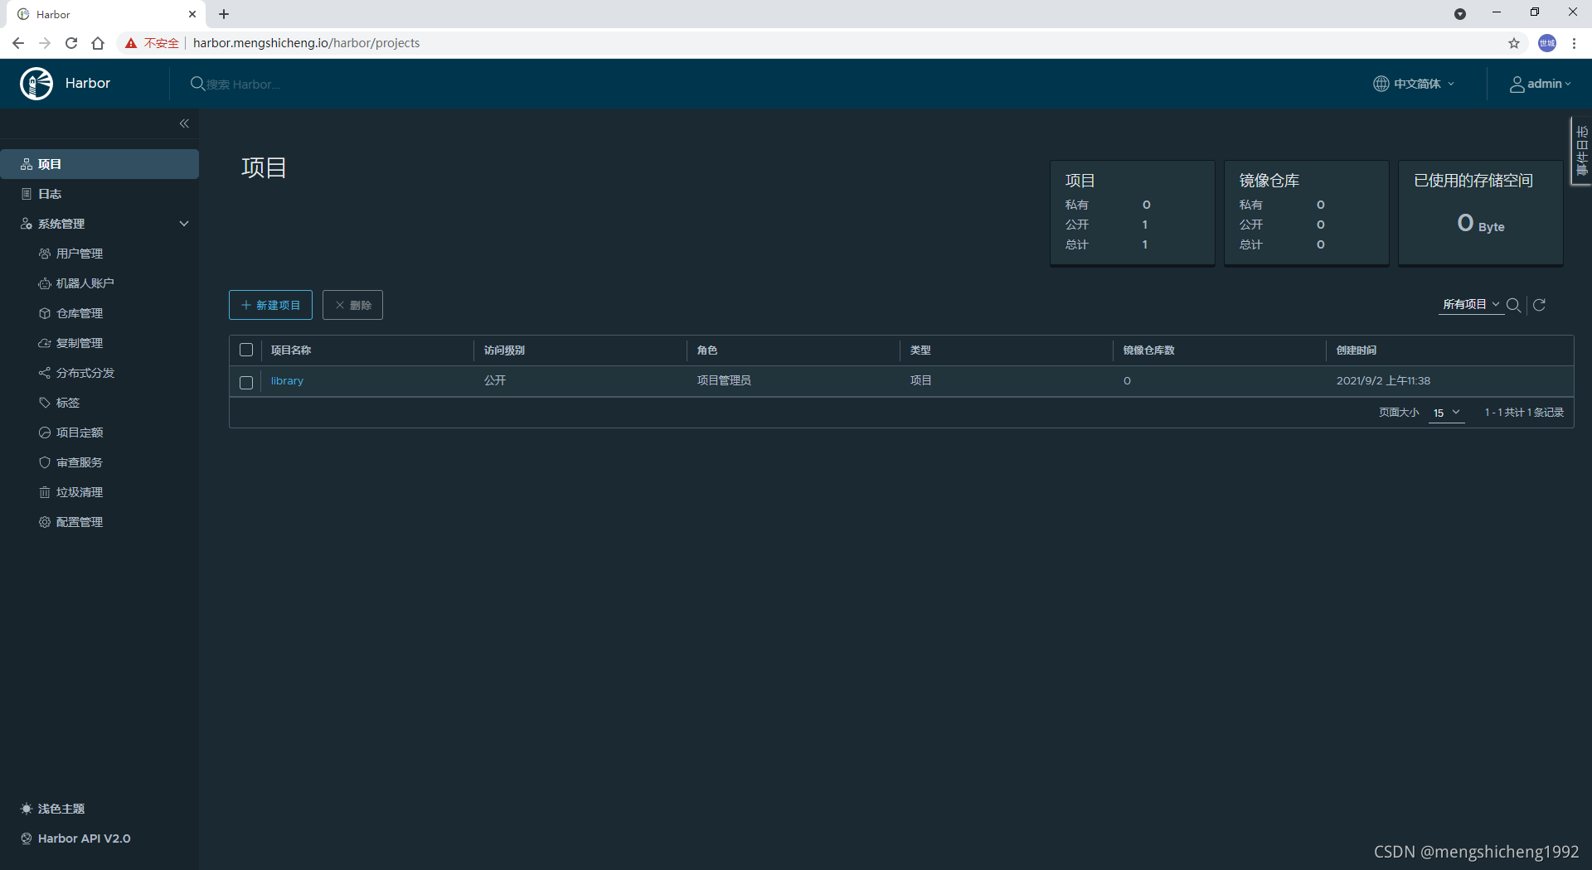Bookmark this page with star icon
The height and width of the screenshot is (870, 1592).
click(x=1514, y=43)
